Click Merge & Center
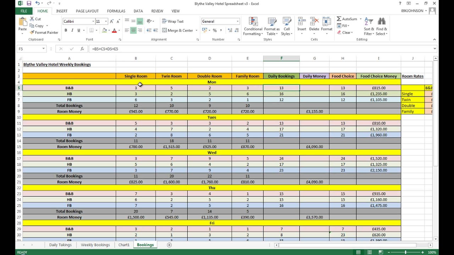 point(177,30)
